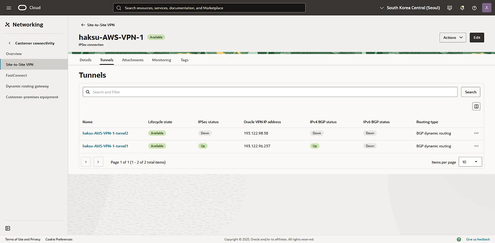Switch to the Attachments tab
495x243 pixels.
[133, 60]
